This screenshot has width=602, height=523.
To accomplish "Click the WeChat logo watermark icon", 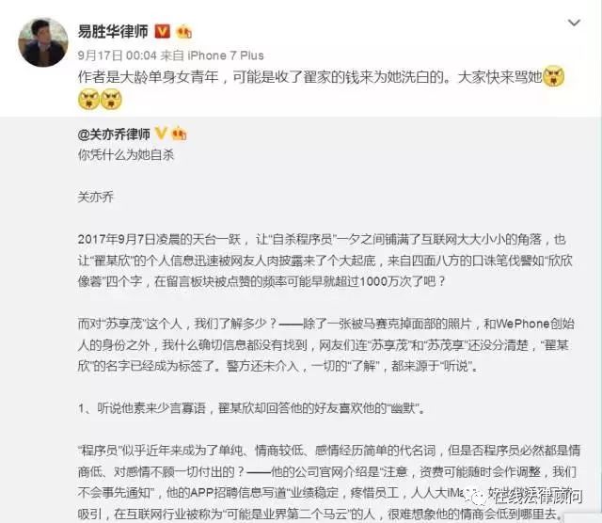I will pyautogui.click(x=477, y=498).
